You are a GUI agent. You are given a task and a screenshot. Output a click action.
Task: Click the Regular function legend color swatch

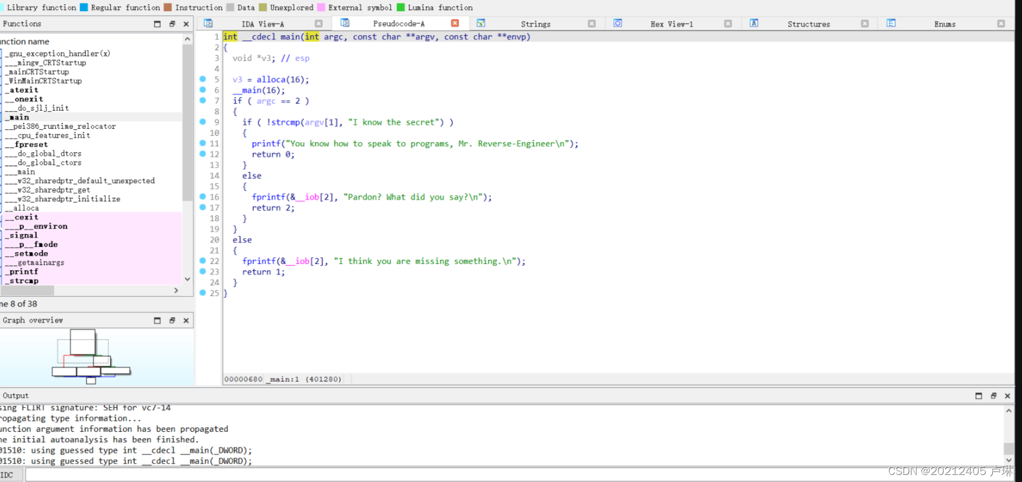84,8
